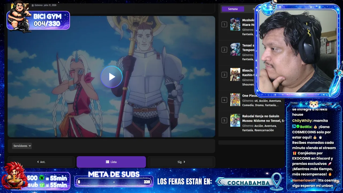Click the Drama genre under One Piece
343x193 pixels.
tap(259, 105)
